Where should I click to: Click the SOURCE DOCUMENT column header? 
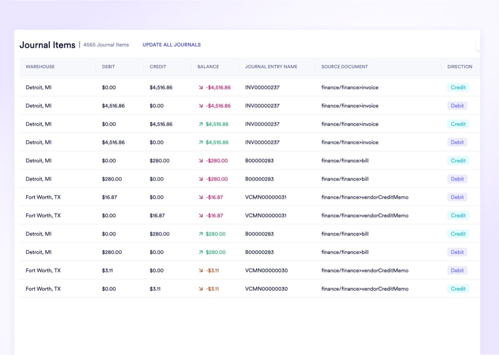[345, 67]
